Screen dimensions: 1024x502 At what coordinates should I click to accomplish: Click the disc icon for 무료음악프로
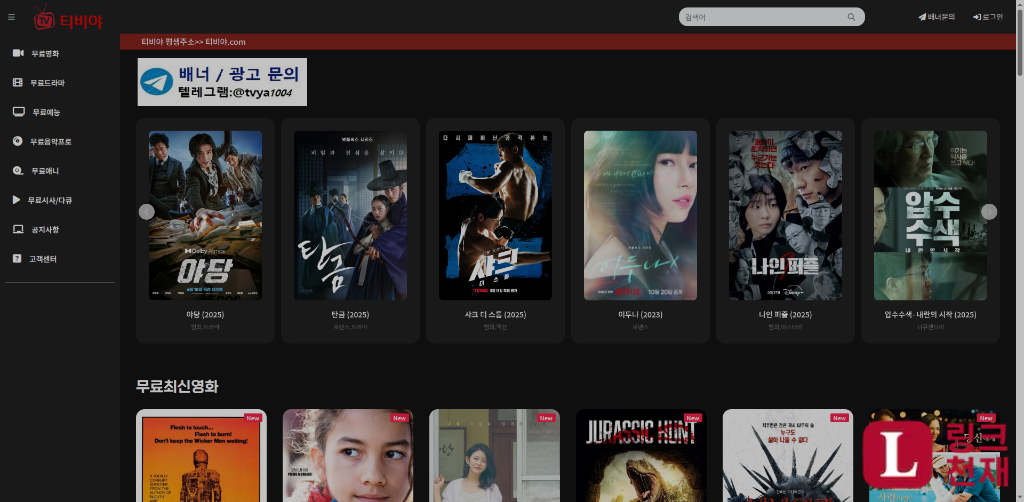tap(18, 141)
